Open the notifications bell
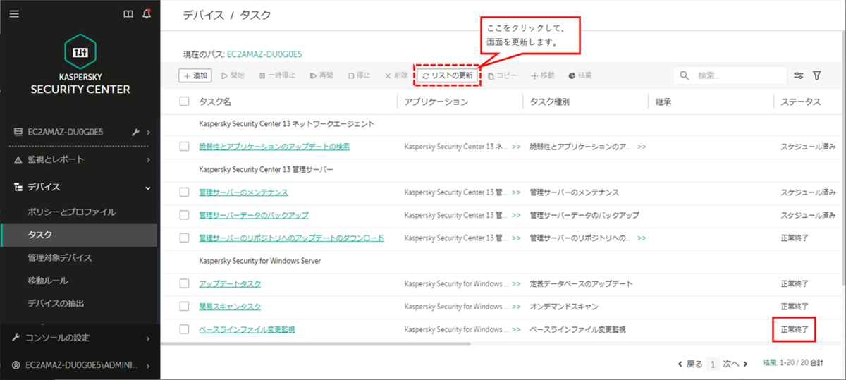The image size is (846, 380). [x=147, y=13]
